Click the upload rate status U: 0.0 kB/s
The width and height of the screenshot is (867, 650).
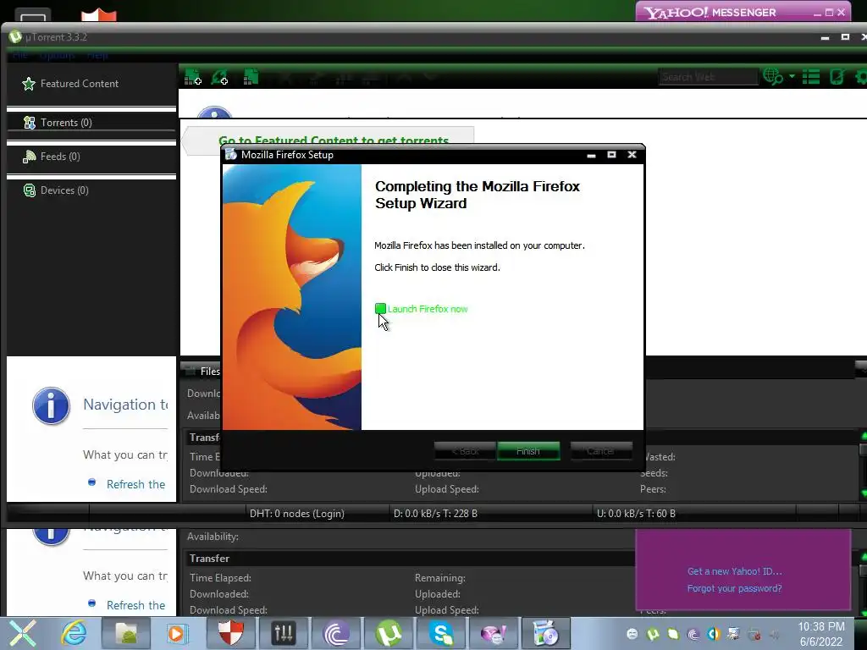pyautogui.click(x=636, y=514)
